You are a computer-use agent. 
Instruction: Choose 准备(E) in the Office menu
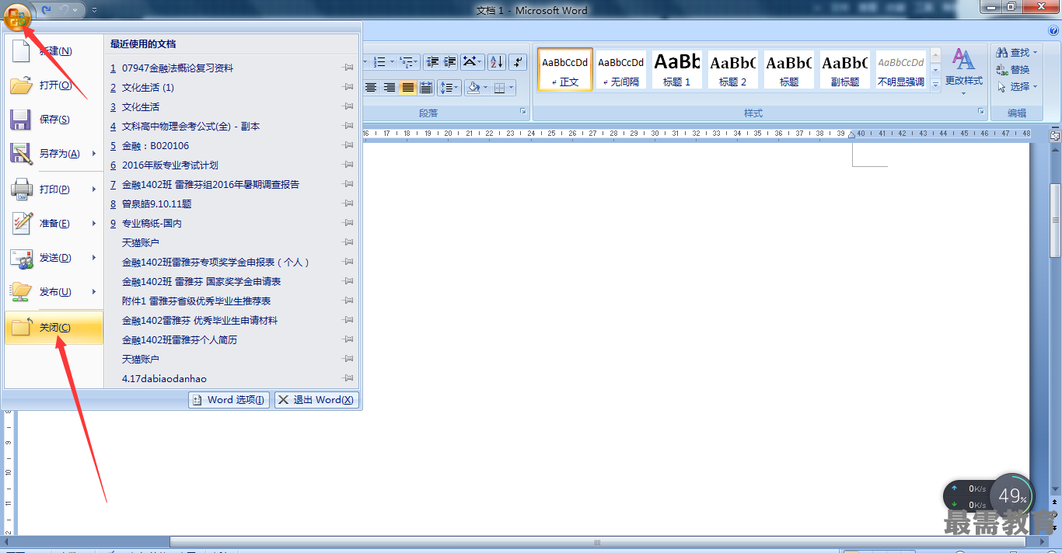[54, 224]
